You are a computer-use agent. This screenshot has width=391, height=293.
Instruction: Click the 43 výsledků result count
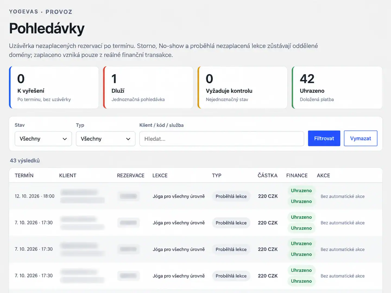(x=25, y=161)
